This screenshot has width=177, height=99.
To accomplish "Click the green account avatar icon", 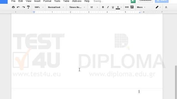I will (133, 1).
